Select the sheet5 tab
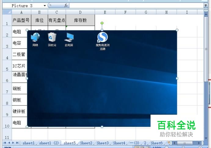 [x=70, y=143]
